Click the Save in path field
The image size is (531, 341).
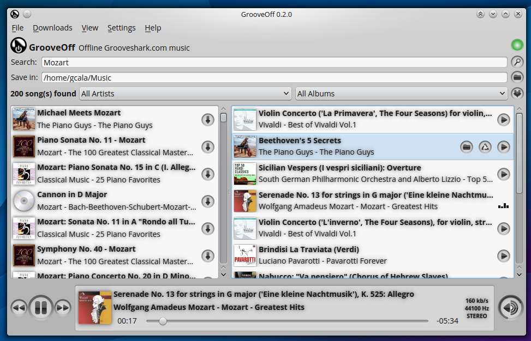[275, 77]
